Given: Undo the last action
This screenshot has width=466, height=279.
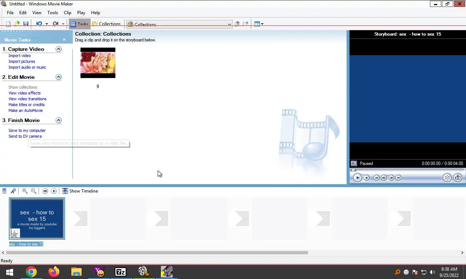Looking at the screenshot, I should point(39,24).
